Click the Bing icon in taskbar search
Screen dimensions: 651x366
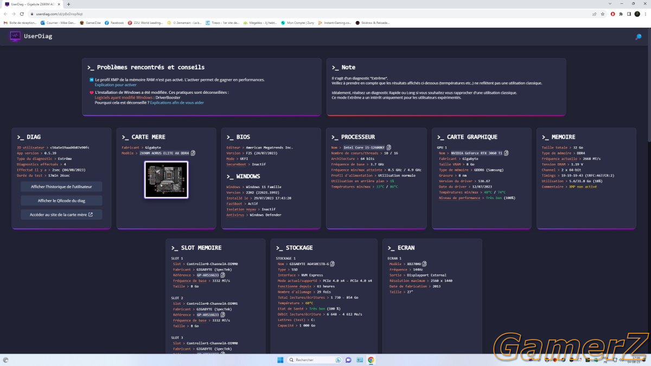coord(339,360)
